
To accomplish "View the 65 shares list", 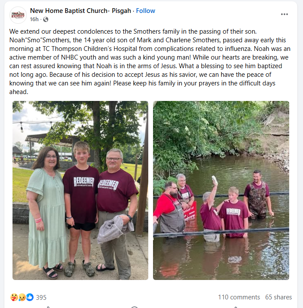I will (278, 297).
